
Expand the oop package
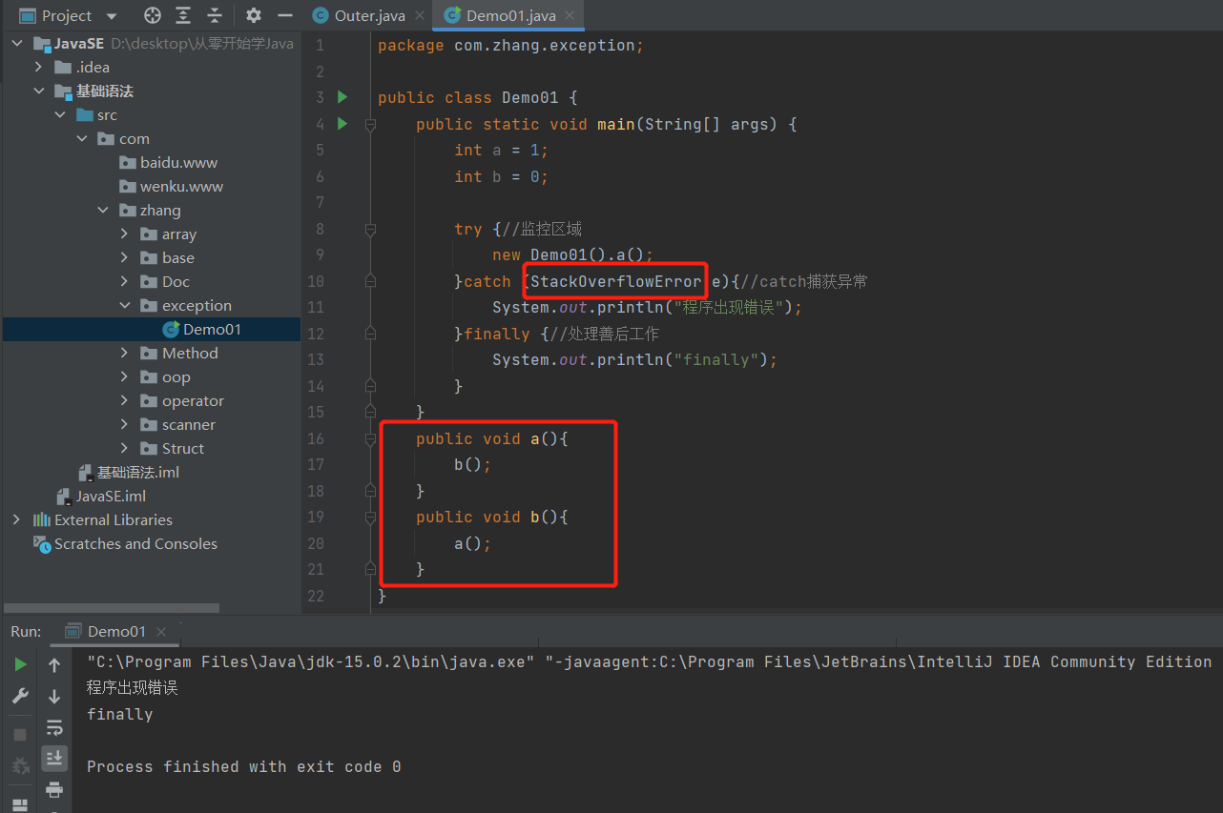(x=124, y=377)
